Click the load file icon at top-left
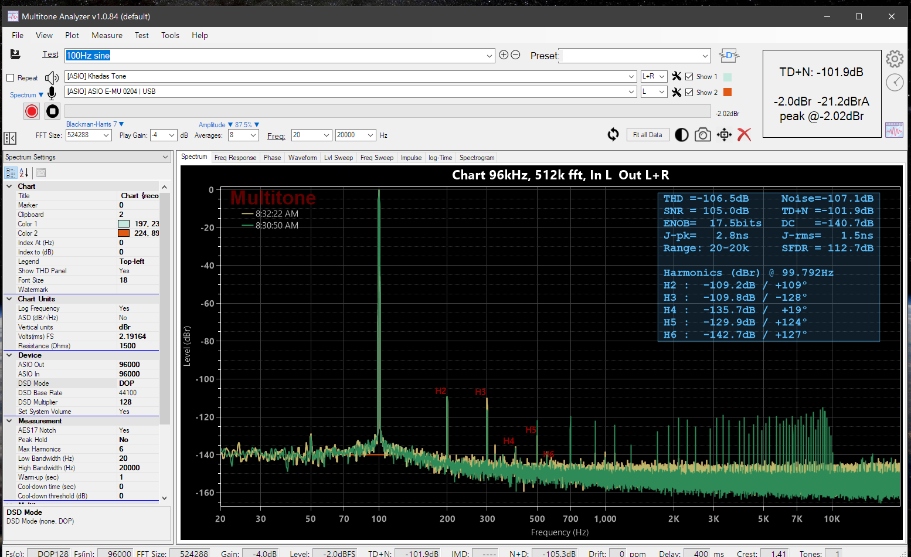Screen dimensions: 911x557 pyautogui.click(x=16, y=55)
